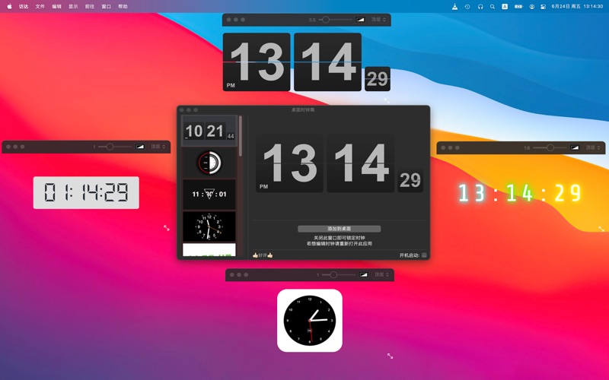This screenshot has width=609, height=380.
Task: Click the opacity icon above the neon clock
Action: [575, 147]
